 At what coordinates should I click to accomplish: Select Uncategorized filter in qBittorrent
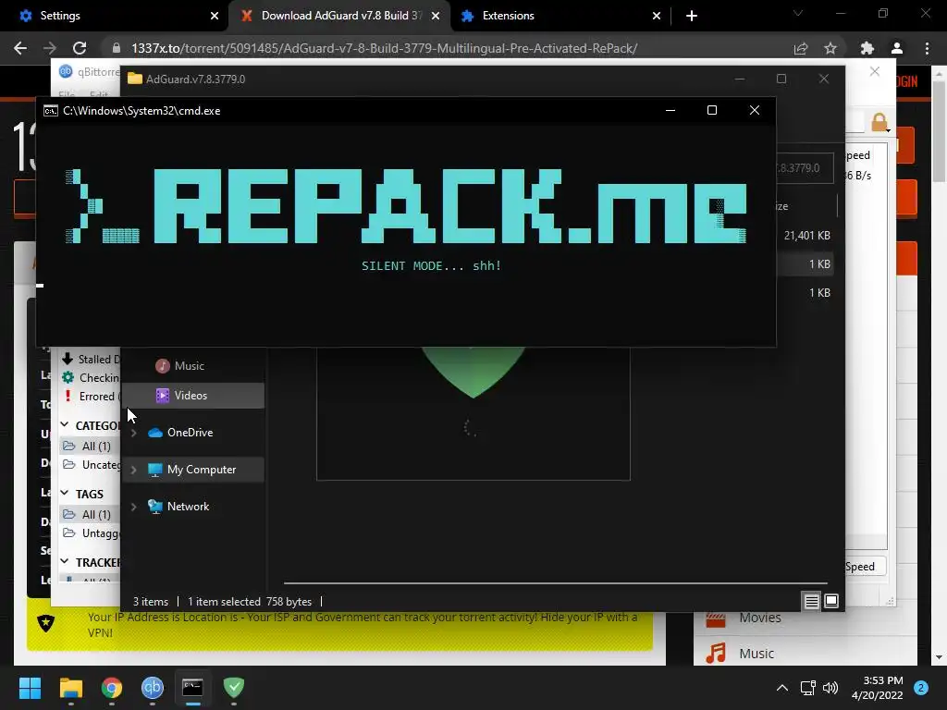tap(92, 465)
